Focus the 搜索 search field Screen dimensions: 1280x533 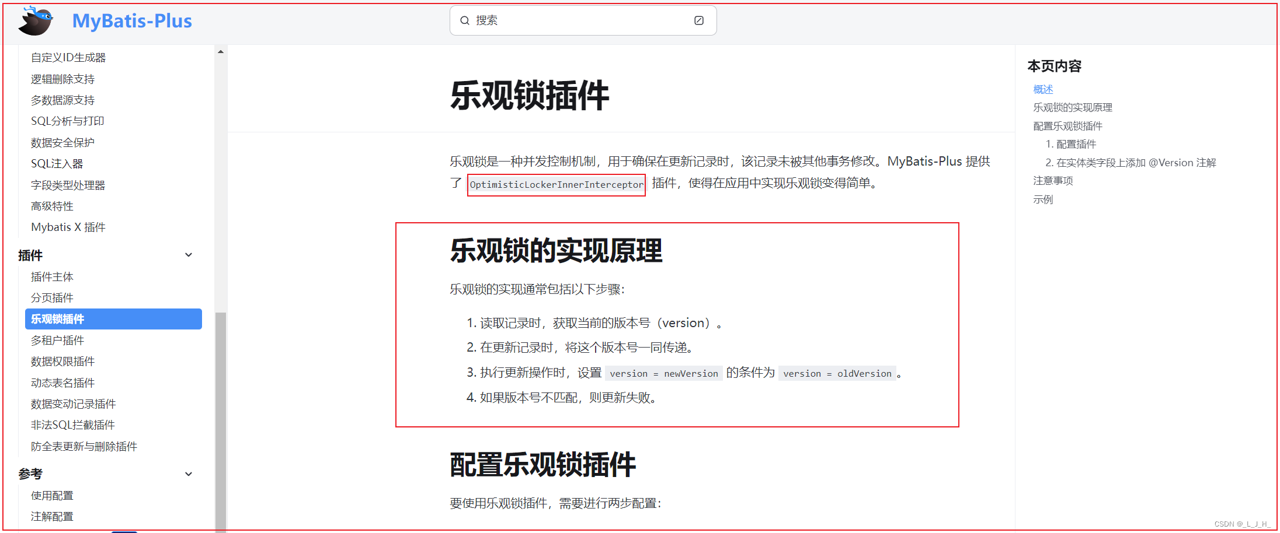click(x=583, y=20)
